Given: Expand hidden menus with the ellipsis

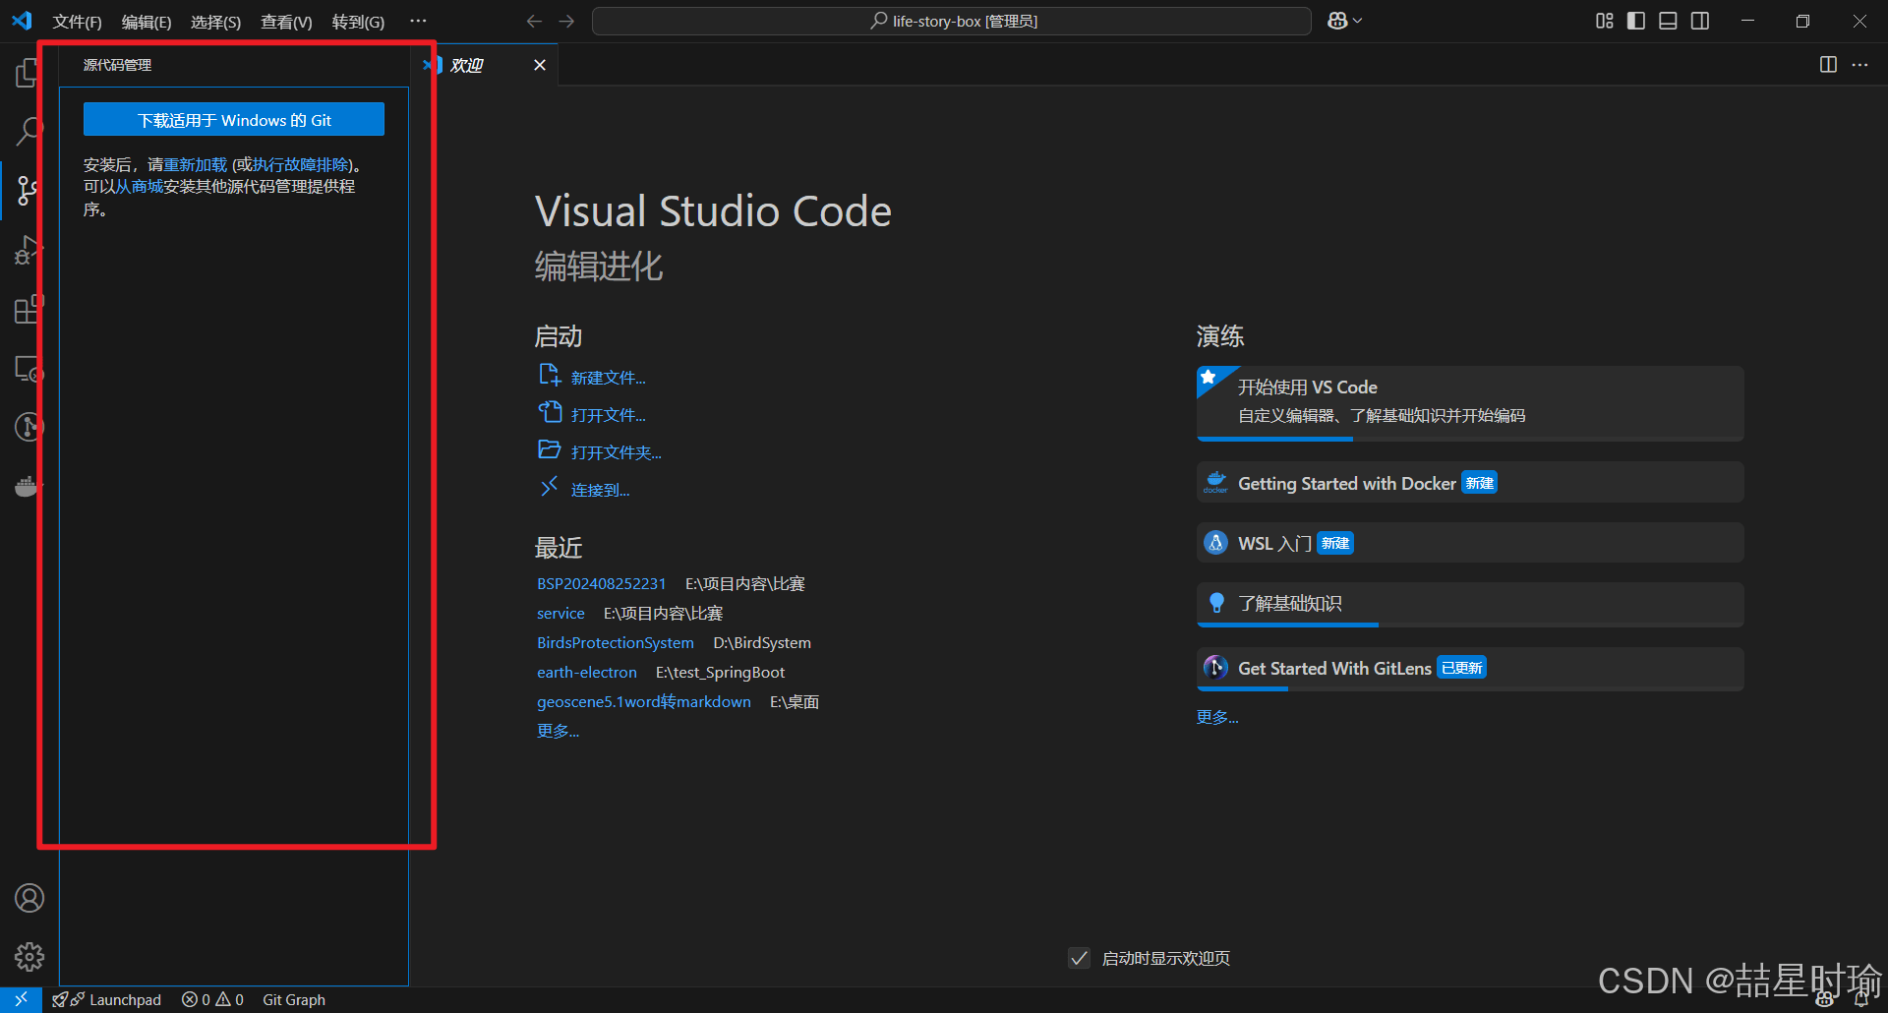Looking at the screenshot, I should pos(418,21).
